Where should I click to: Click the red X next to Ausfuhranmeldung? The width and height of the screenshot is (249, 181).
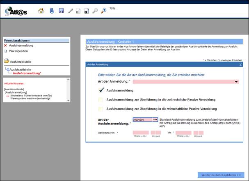[6, 46]
